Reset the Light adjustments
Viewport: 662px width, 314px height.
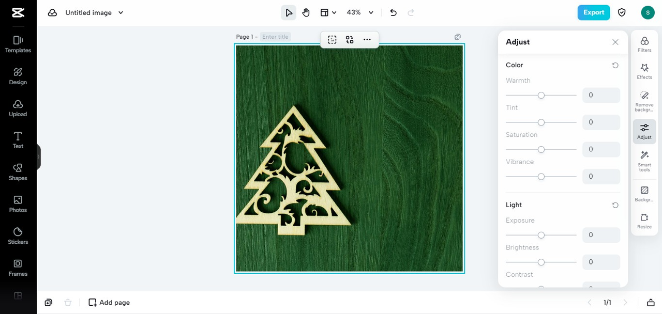615,205
